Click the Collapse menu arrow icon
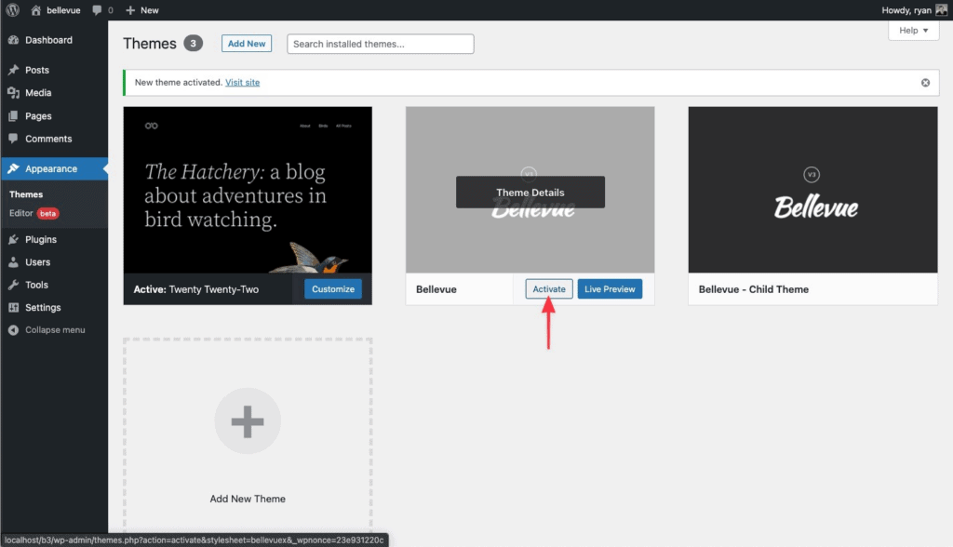Screen dimensions: 953x547 coord(13,330)
